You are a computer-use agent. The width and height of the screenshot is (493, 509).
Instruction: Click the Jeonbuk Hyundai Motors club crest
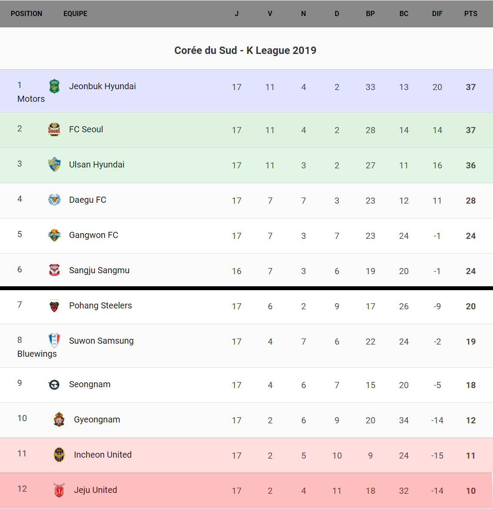click(x=54, y=86)
